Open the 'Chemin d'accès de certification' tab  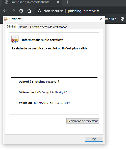pos(49,27)
